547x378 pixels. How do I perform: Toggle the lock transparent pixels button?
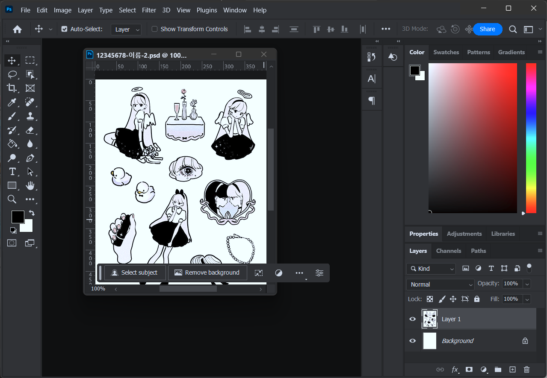tap(430, 299)
